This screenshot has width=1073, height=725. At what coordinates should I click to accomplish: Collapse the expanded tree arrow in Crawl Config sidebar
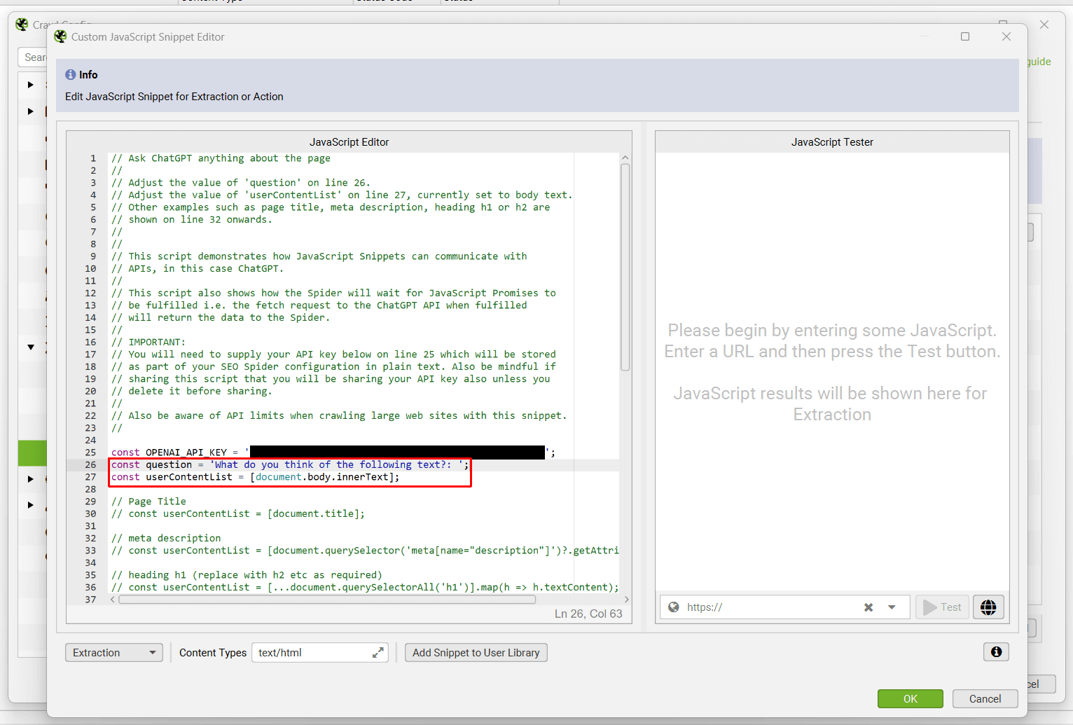pyautogui.click(x=31, y=347)
